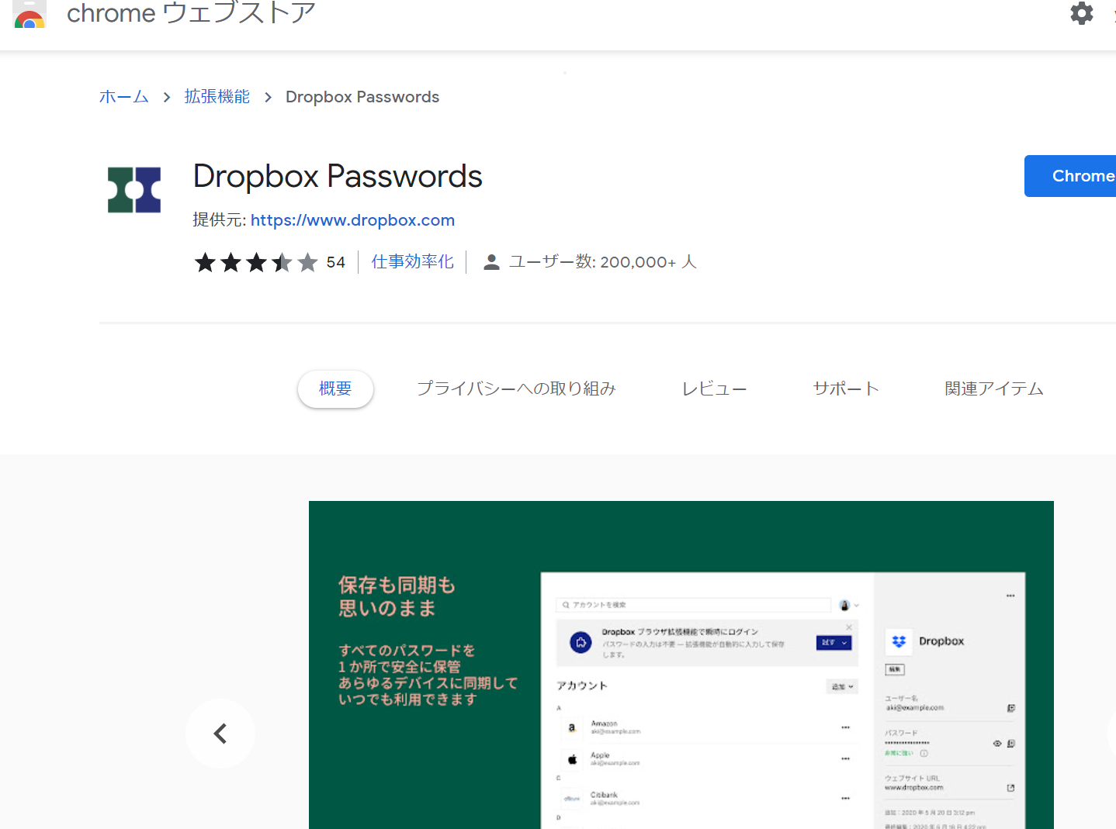Click the user silhouette icon
Image resolution: width=1116 pixels, height=829 pixels.
click(491, 263)
